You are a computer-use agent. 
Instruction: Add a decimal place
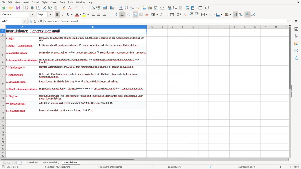pos(179,15)
